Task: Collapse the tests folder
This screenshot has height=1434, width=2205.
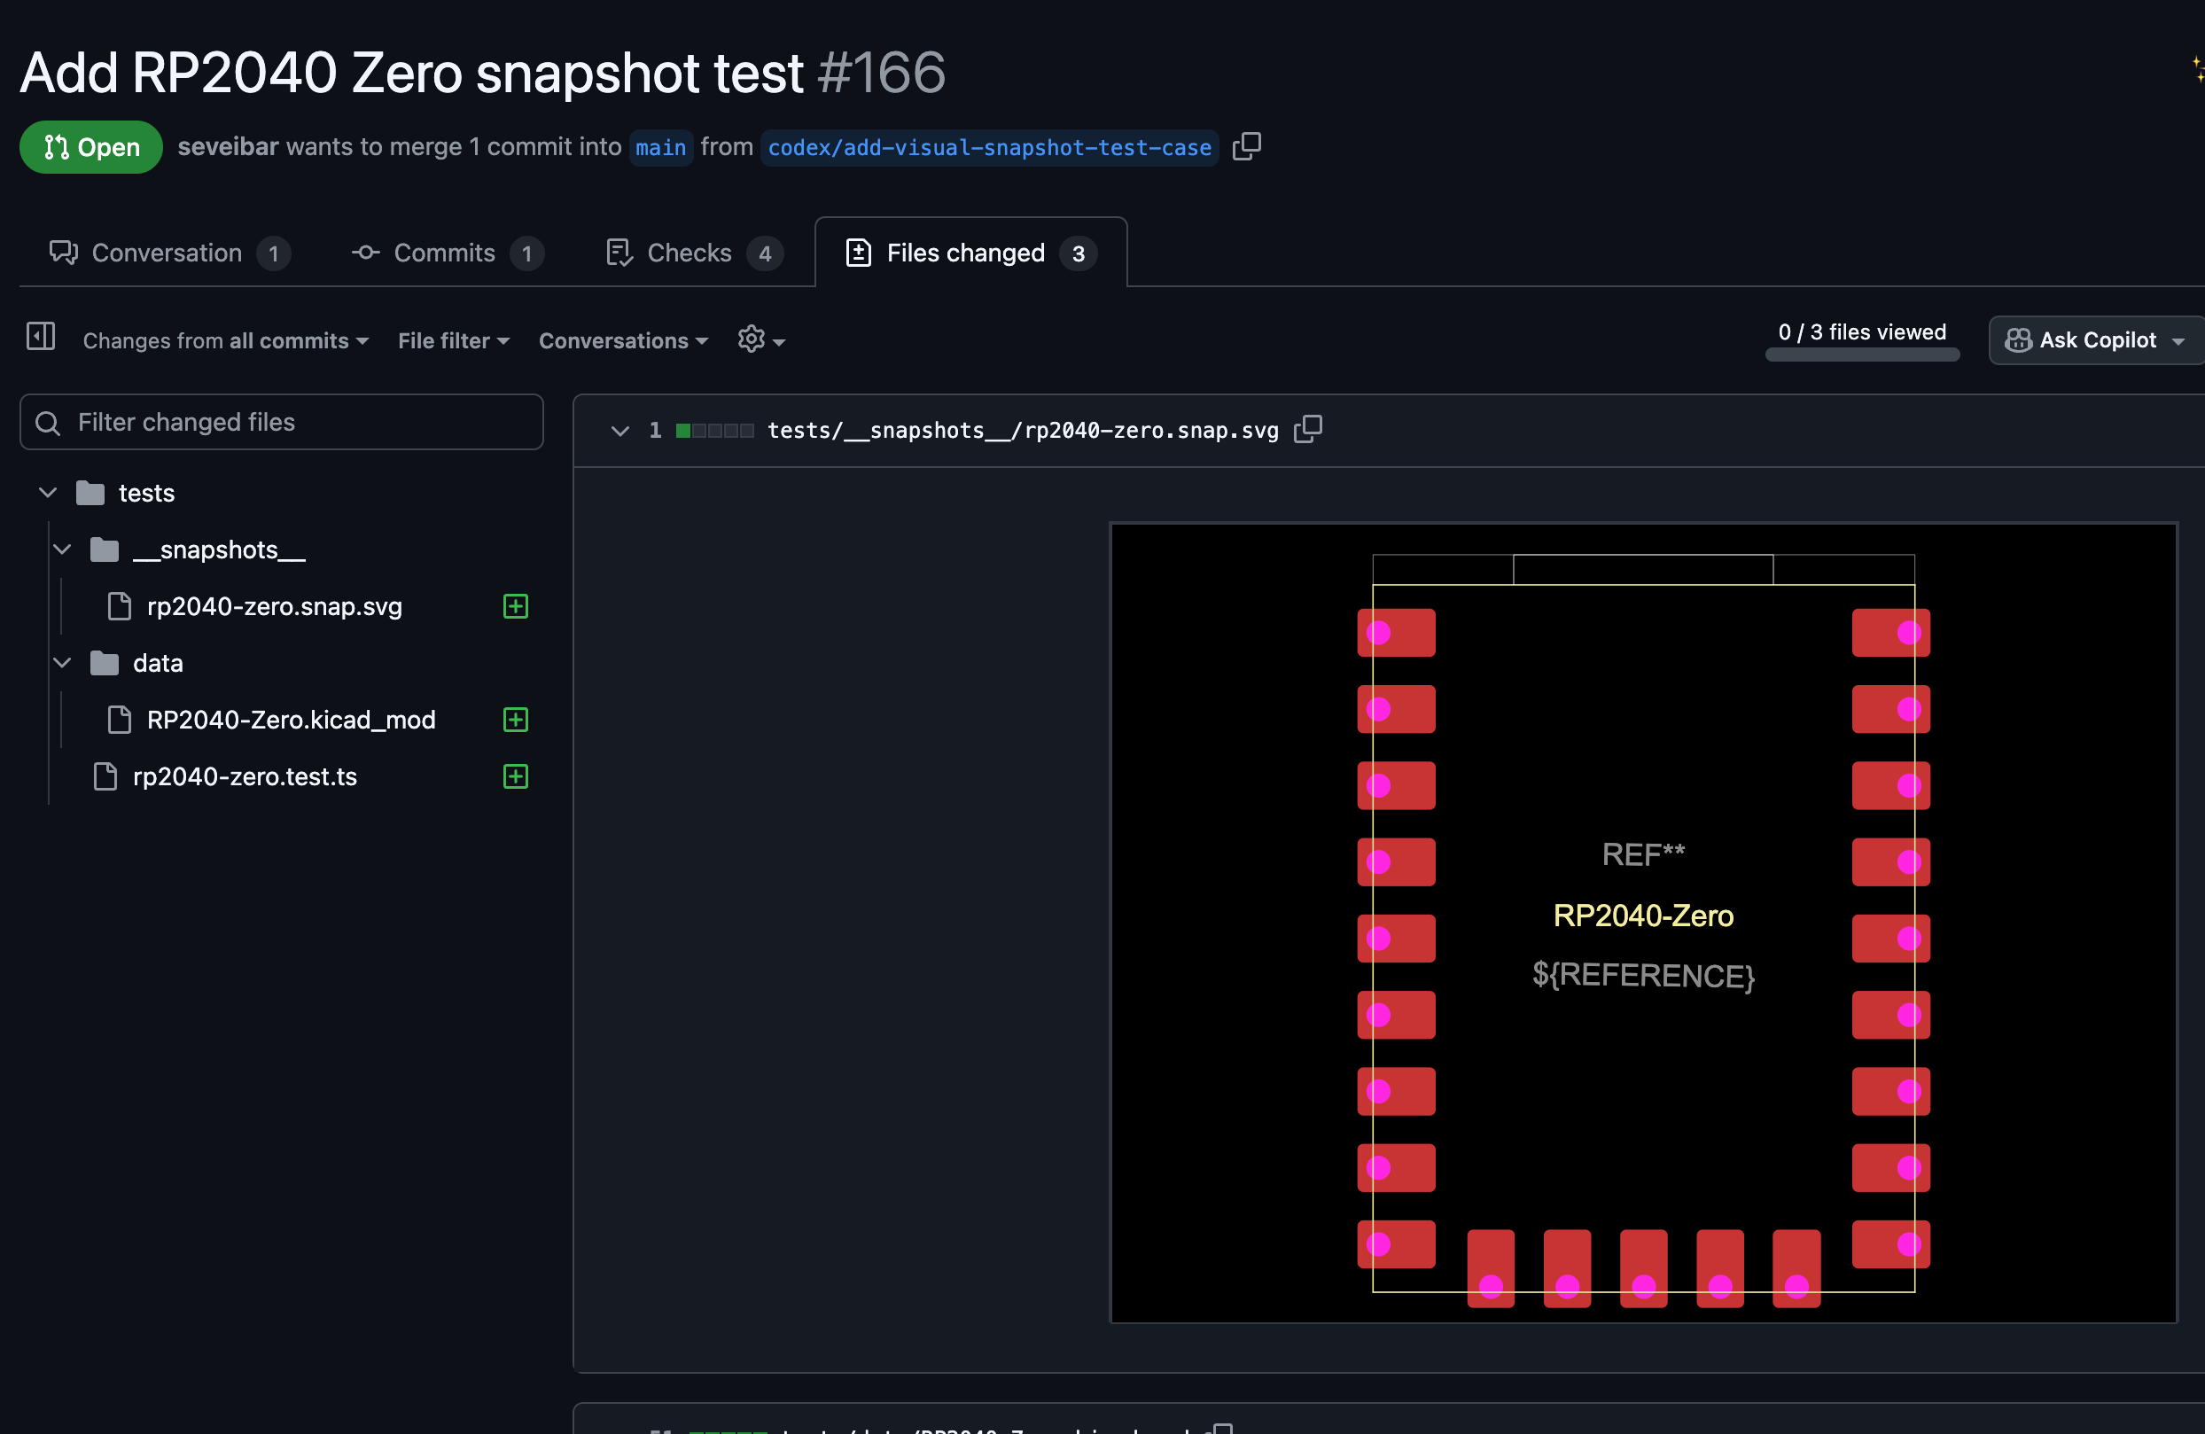Action: (48, 493)
